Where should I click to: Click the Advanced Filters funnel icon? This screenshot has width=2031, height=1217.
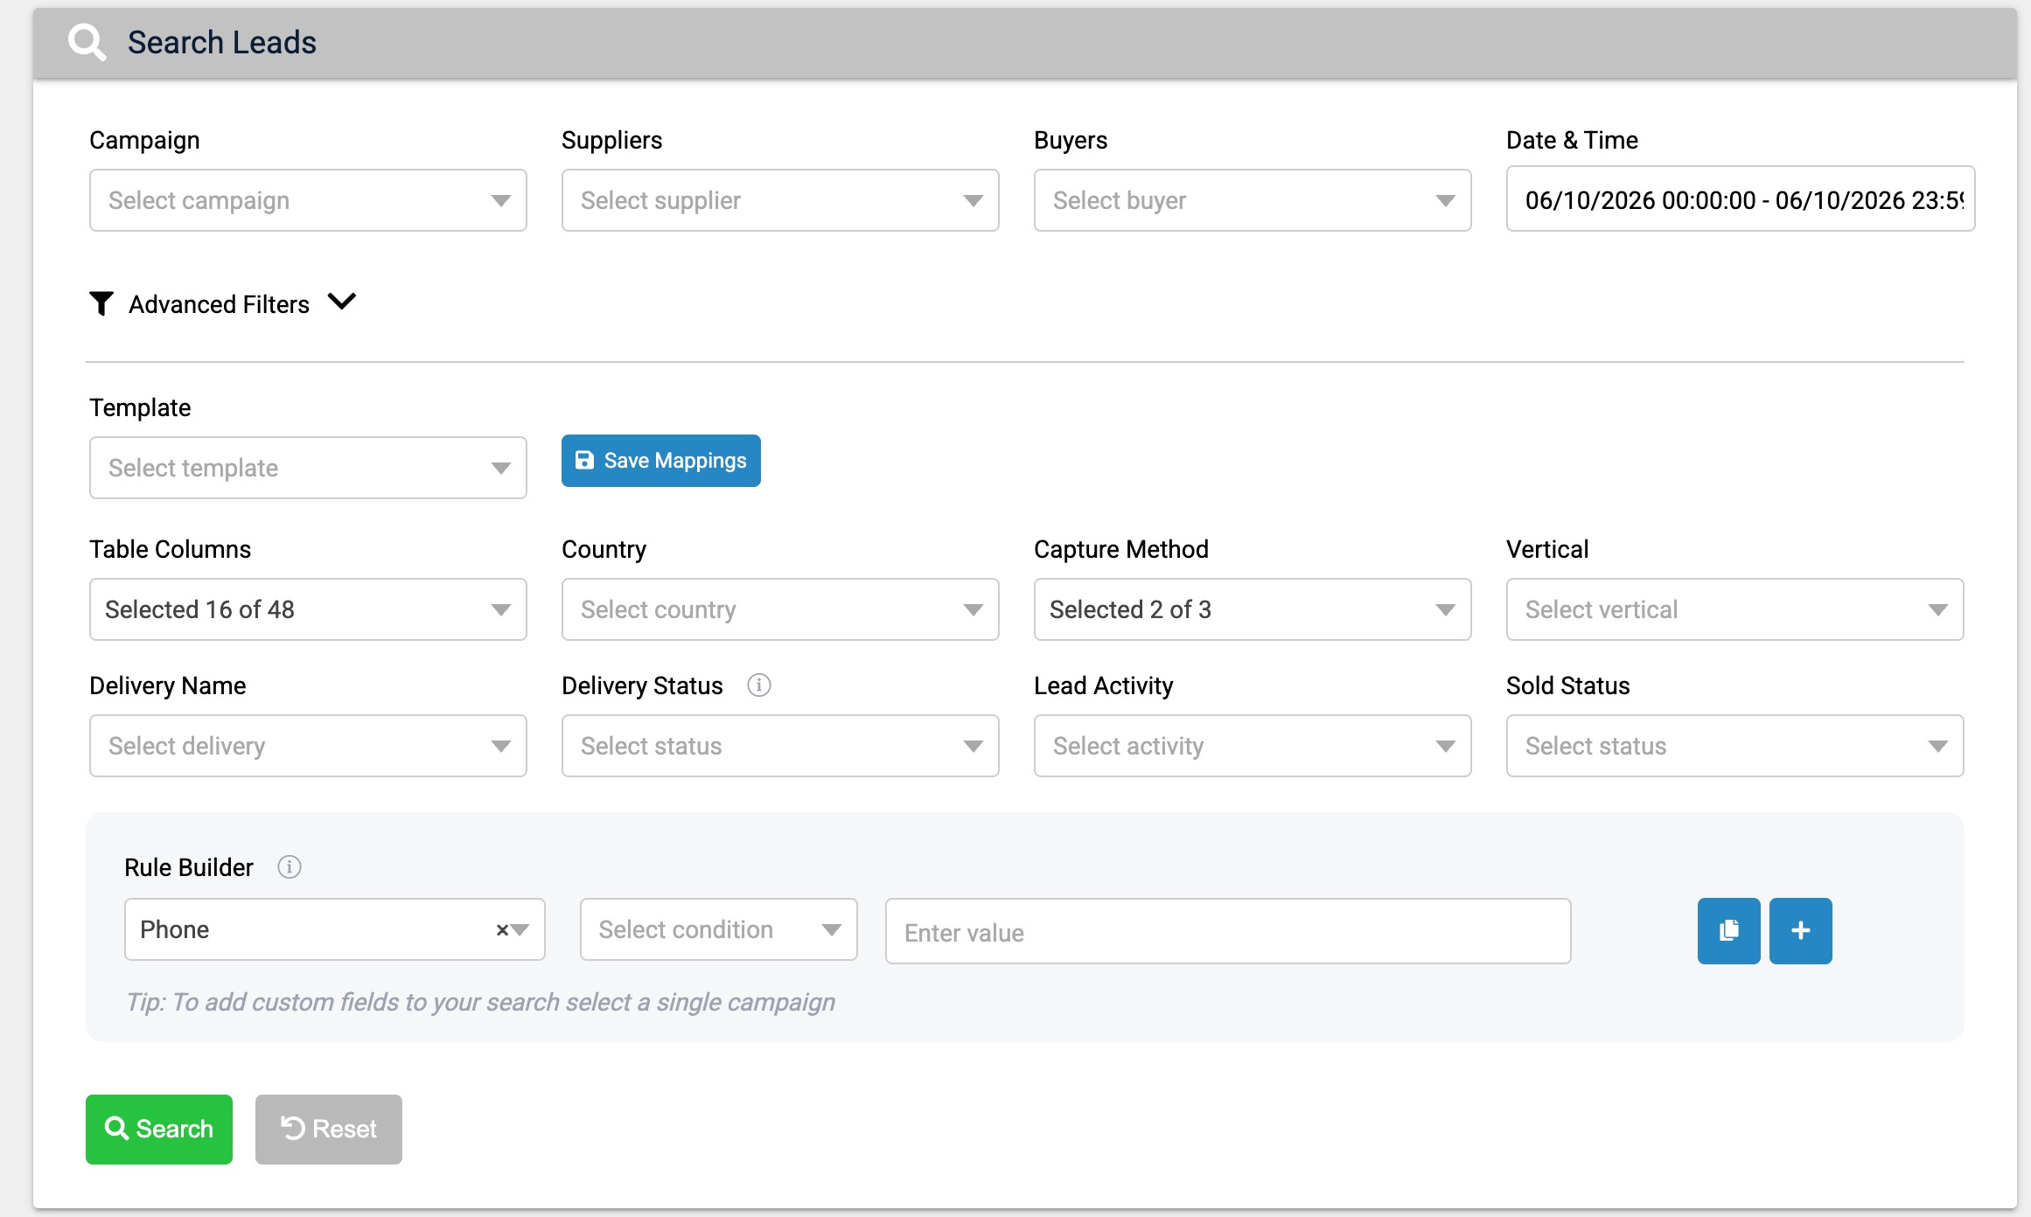tap(101, 303)
